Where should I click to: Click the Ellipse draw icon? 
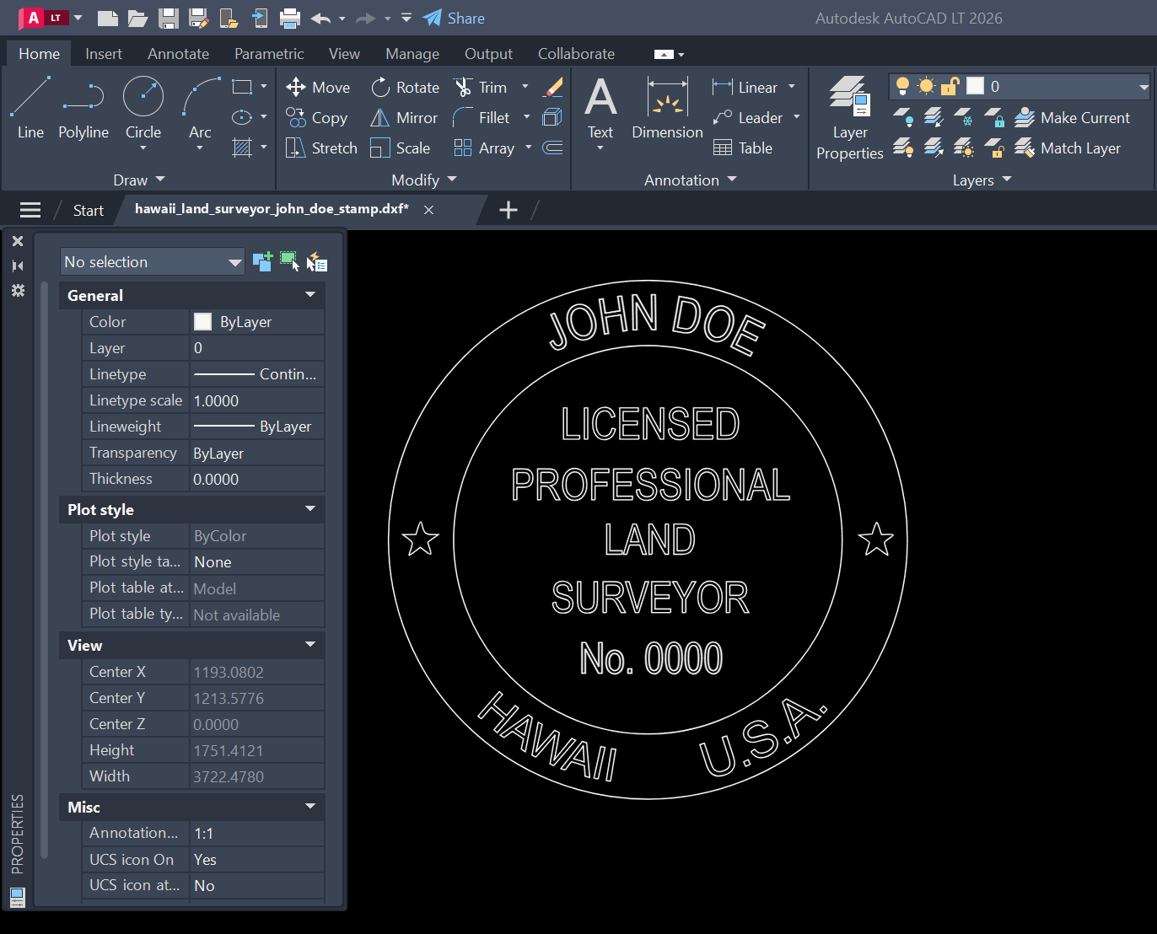pos(242,117)
